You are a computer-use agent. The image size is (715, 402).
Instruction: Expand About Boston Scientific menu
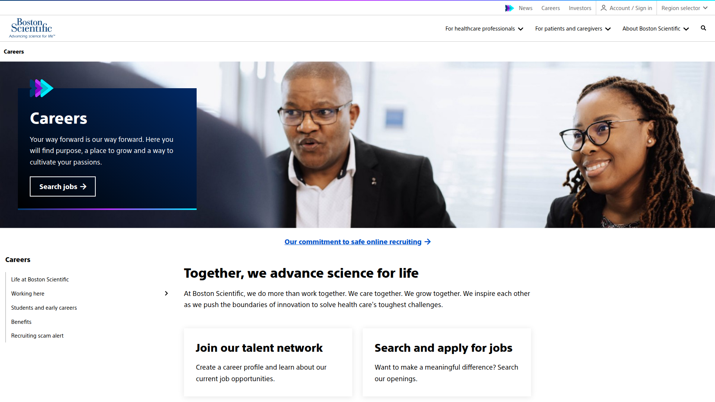(x=655, y=29)
